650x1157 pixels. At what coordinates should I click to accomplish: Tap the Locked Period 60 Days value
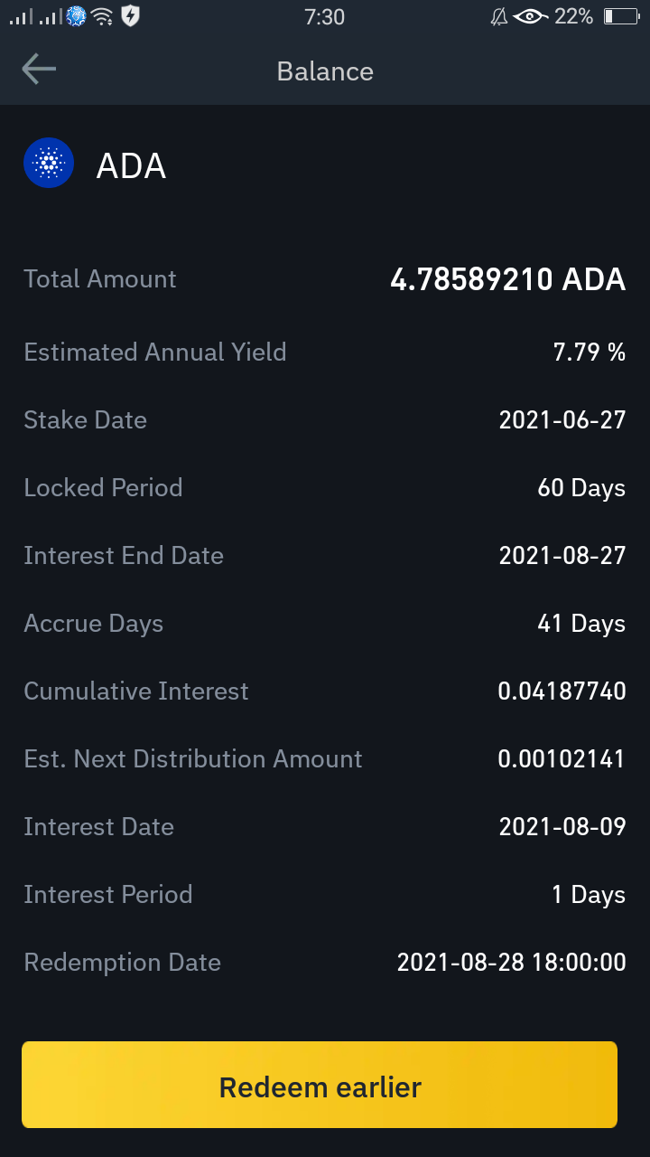(x=581, y=488)
